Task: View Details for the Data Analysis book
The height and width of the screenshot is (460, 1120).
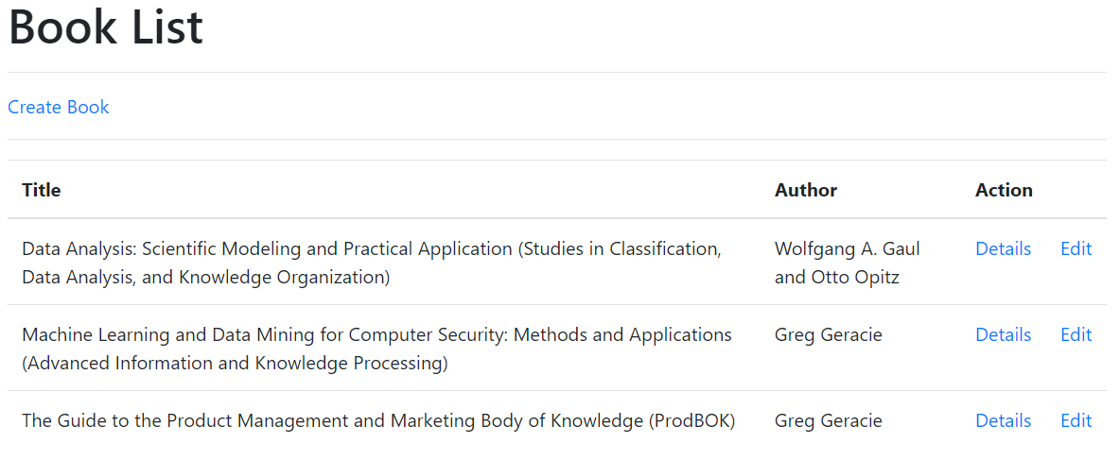Action: [x=1003, y=248]
